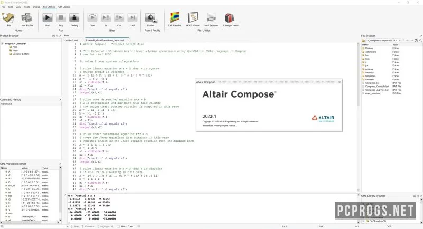This screenshot has height=229, width=423.
Task: Open the File icon in Home group
Action: pos(8,18)
